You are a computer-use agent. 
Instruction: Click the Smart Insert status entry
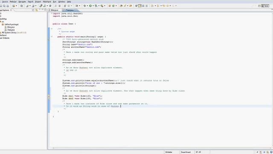click(186, 152)
